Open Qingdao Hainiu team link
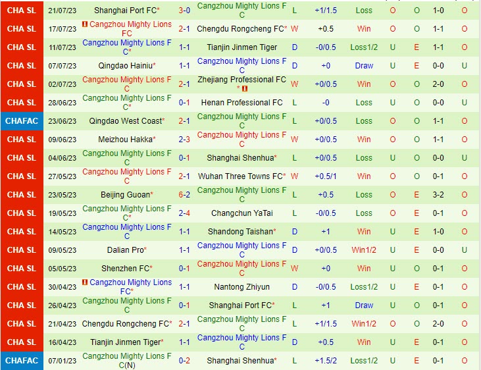The image size is (481, 370). (x=126, y=66)
